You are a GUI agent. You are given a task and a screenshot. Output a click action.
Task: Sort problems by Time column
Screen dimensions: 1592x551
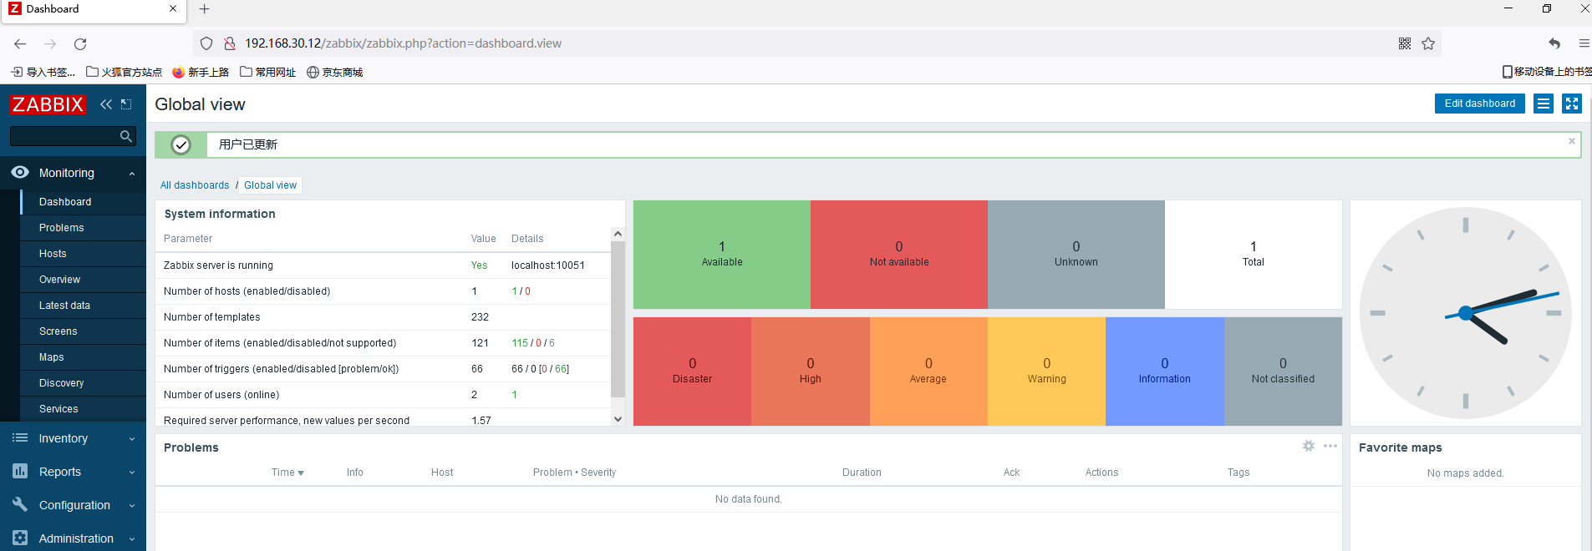coord(287,473)
